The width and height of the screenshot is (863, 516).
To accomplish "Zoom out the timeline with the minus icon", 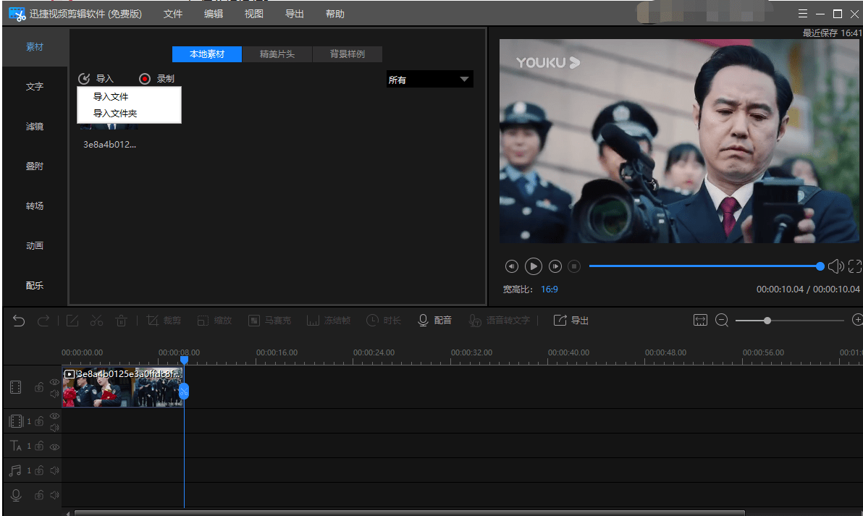I will pyautogui.click(x=722, y=320).
